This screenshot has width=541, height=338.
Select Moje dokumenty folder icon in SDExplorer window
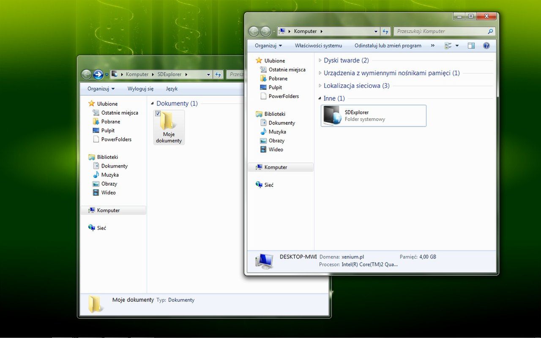169,121
